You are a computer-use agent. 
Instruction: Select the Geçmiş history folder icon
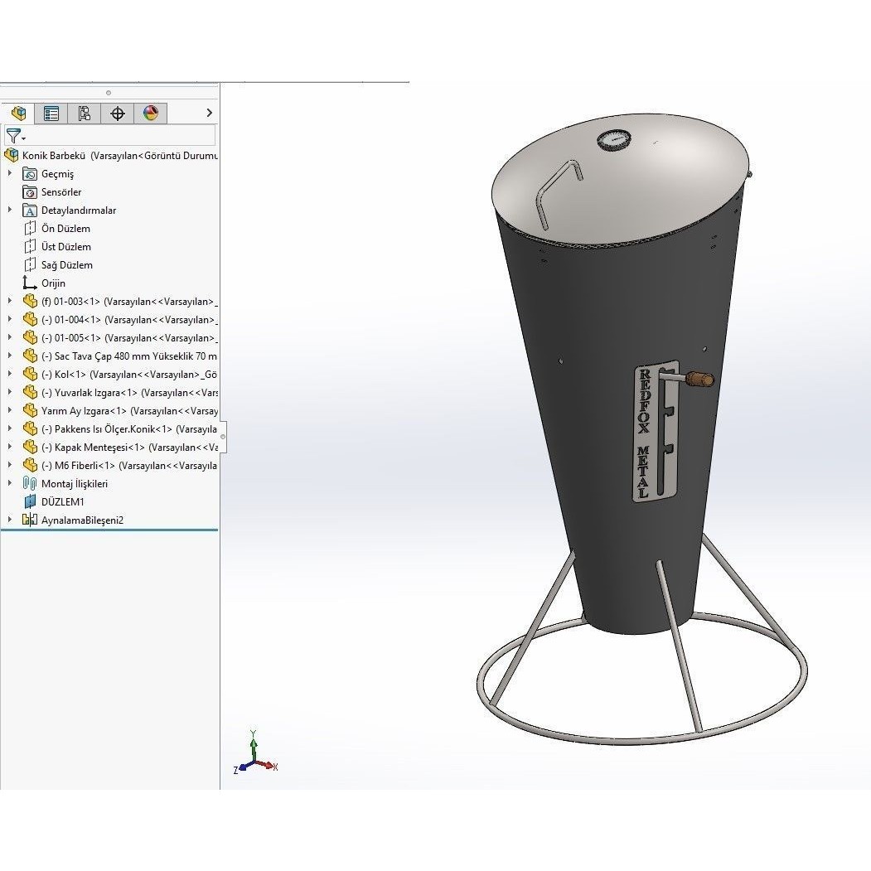coord(30,174)
